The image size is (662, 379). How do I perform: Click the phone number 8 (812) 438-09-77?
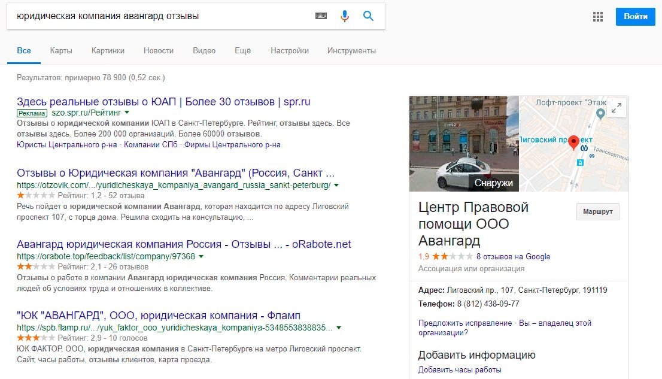488,304
